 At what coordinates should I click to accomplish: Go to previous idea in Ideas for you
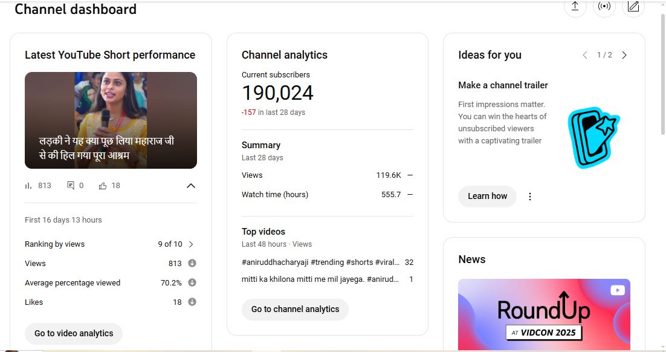pos(585,55)
